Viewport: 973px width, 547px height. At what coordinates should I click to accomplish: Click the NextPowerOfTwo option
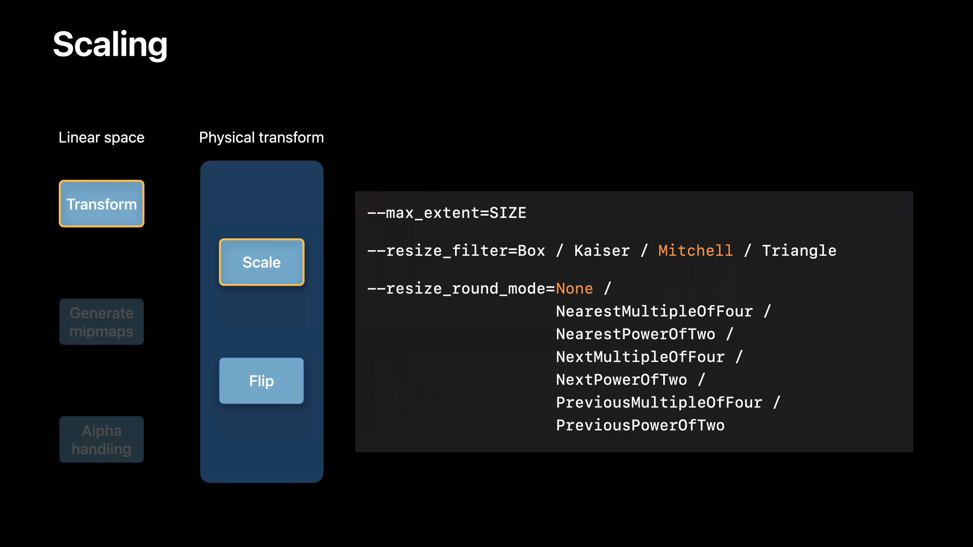click(621, 379)
